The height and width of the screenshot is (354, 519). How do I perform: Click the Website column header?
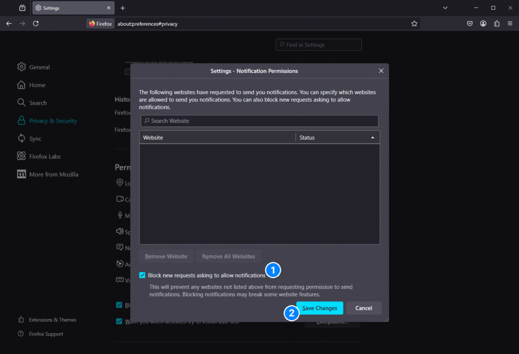217,138
